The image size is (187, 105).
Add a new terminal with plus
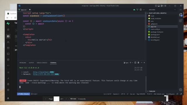click(130, 63)
